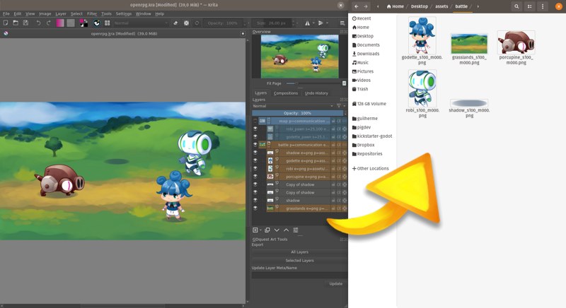Adjust the Overview zoom slider
The image size is (566, 308).
click(x=313, y=83)
